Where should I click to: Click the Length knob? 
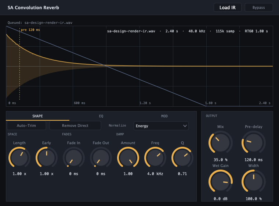coord(19,158)
